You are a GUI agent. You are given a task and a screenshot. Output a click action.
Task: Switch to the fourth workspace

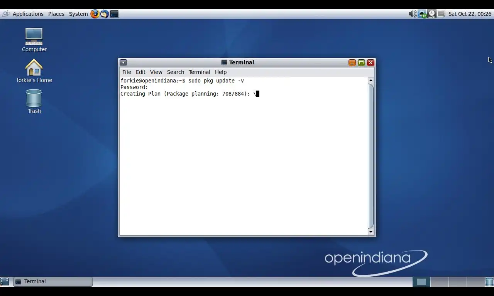tap(475, 282)
